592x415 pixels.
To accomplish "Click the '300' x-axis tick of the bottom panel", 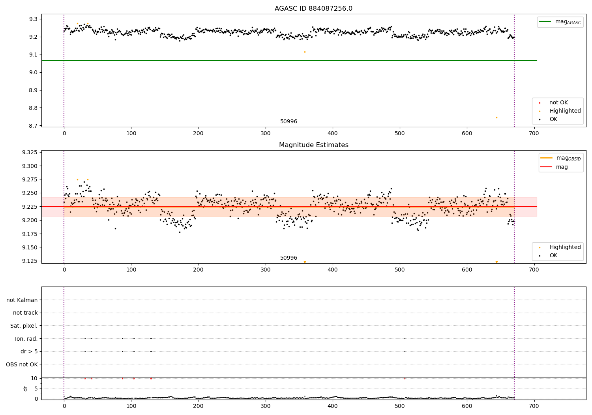I will click(265, 406).
